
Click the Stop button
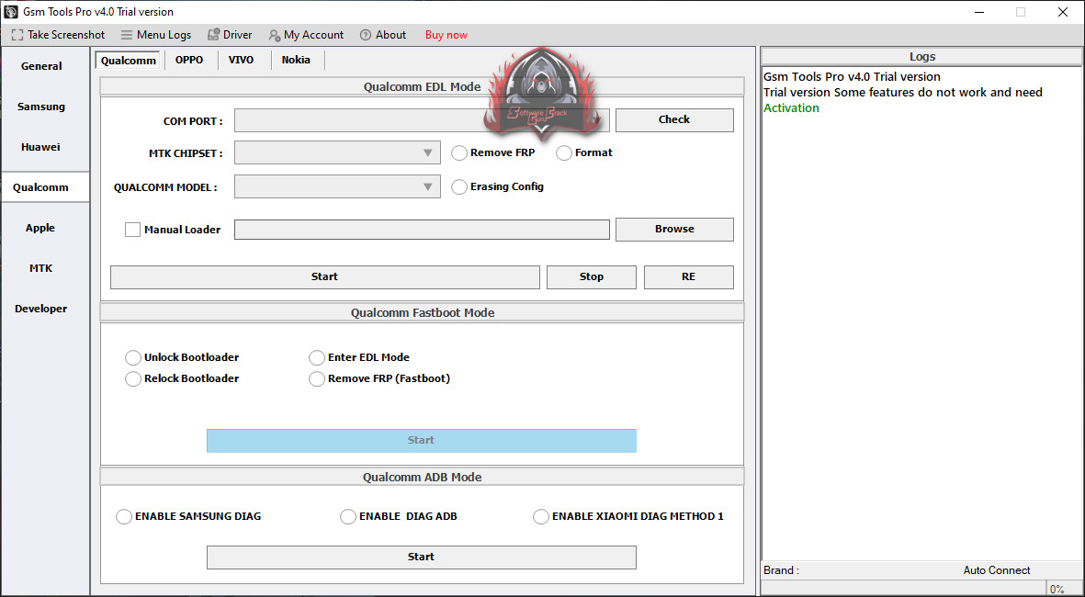tap(591, 276)
